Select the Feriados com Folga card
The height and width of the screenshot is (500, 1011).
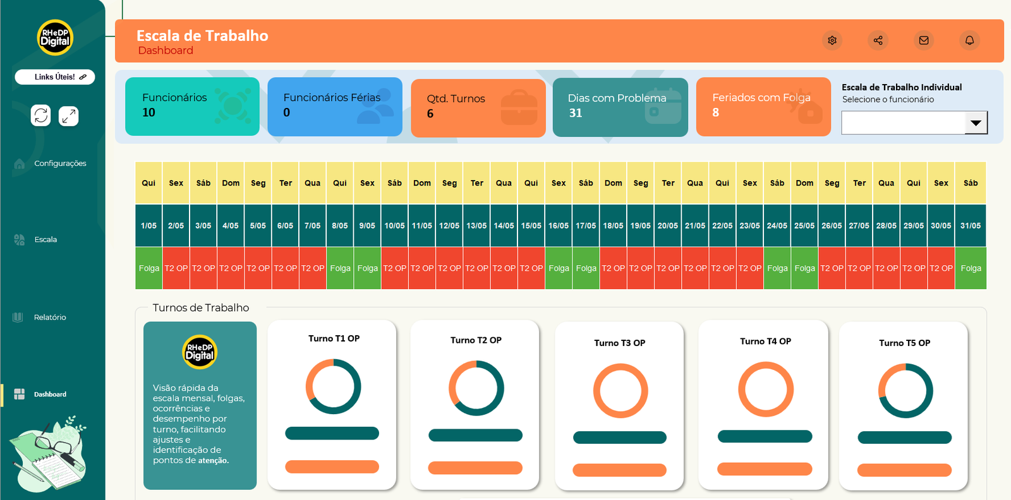click(763, 106)
